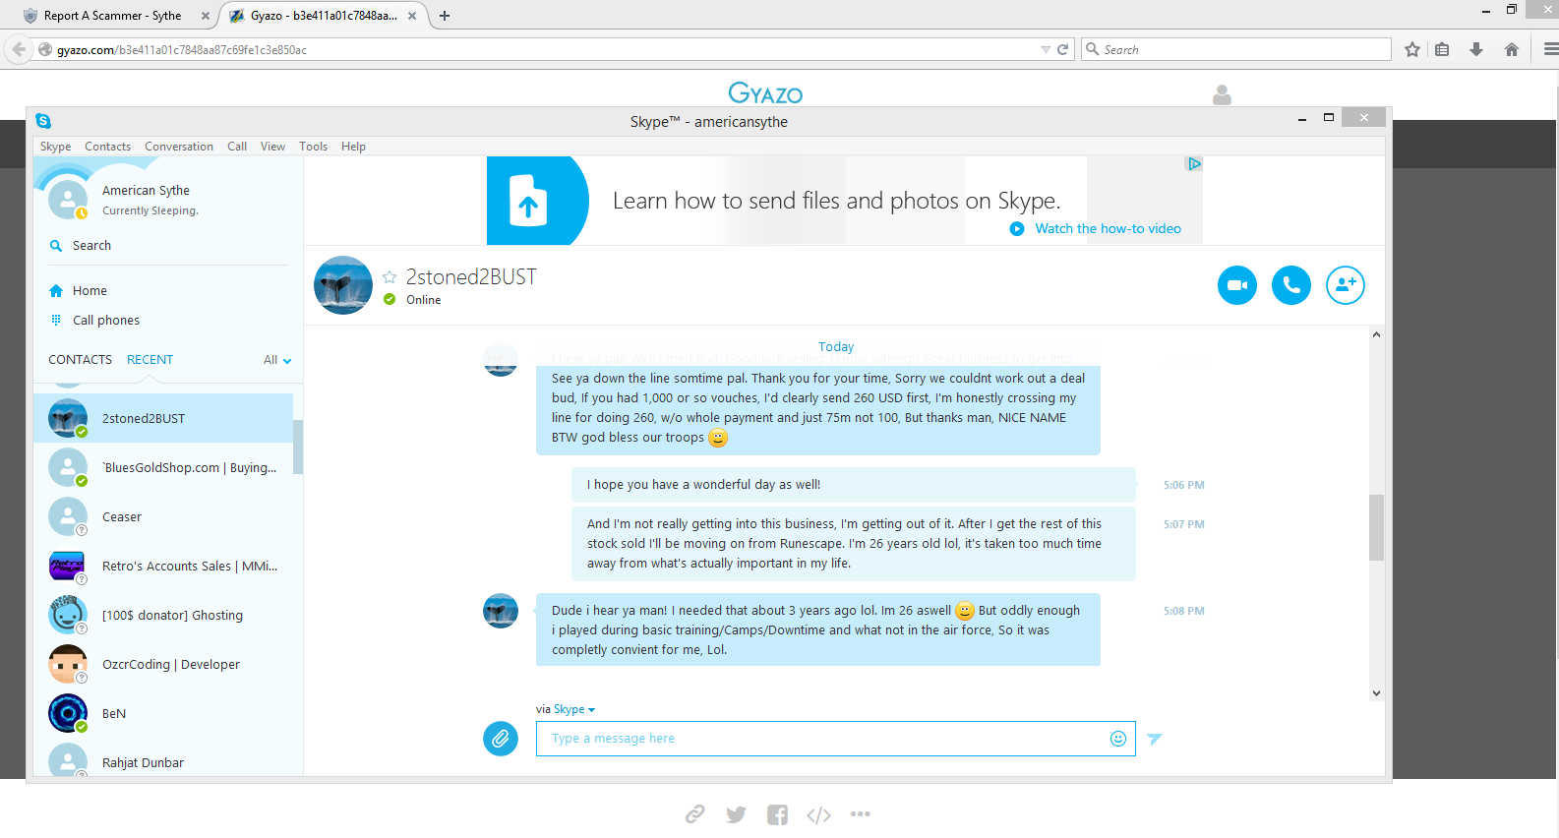
Task: Click the chat scrollbar up arrow
Action: (1376, 334)
